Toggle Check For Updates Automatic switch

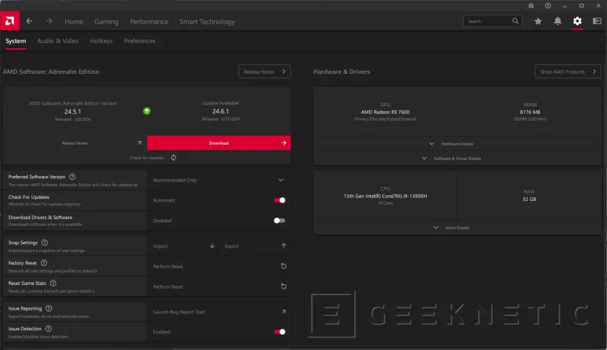pos(280,200)
